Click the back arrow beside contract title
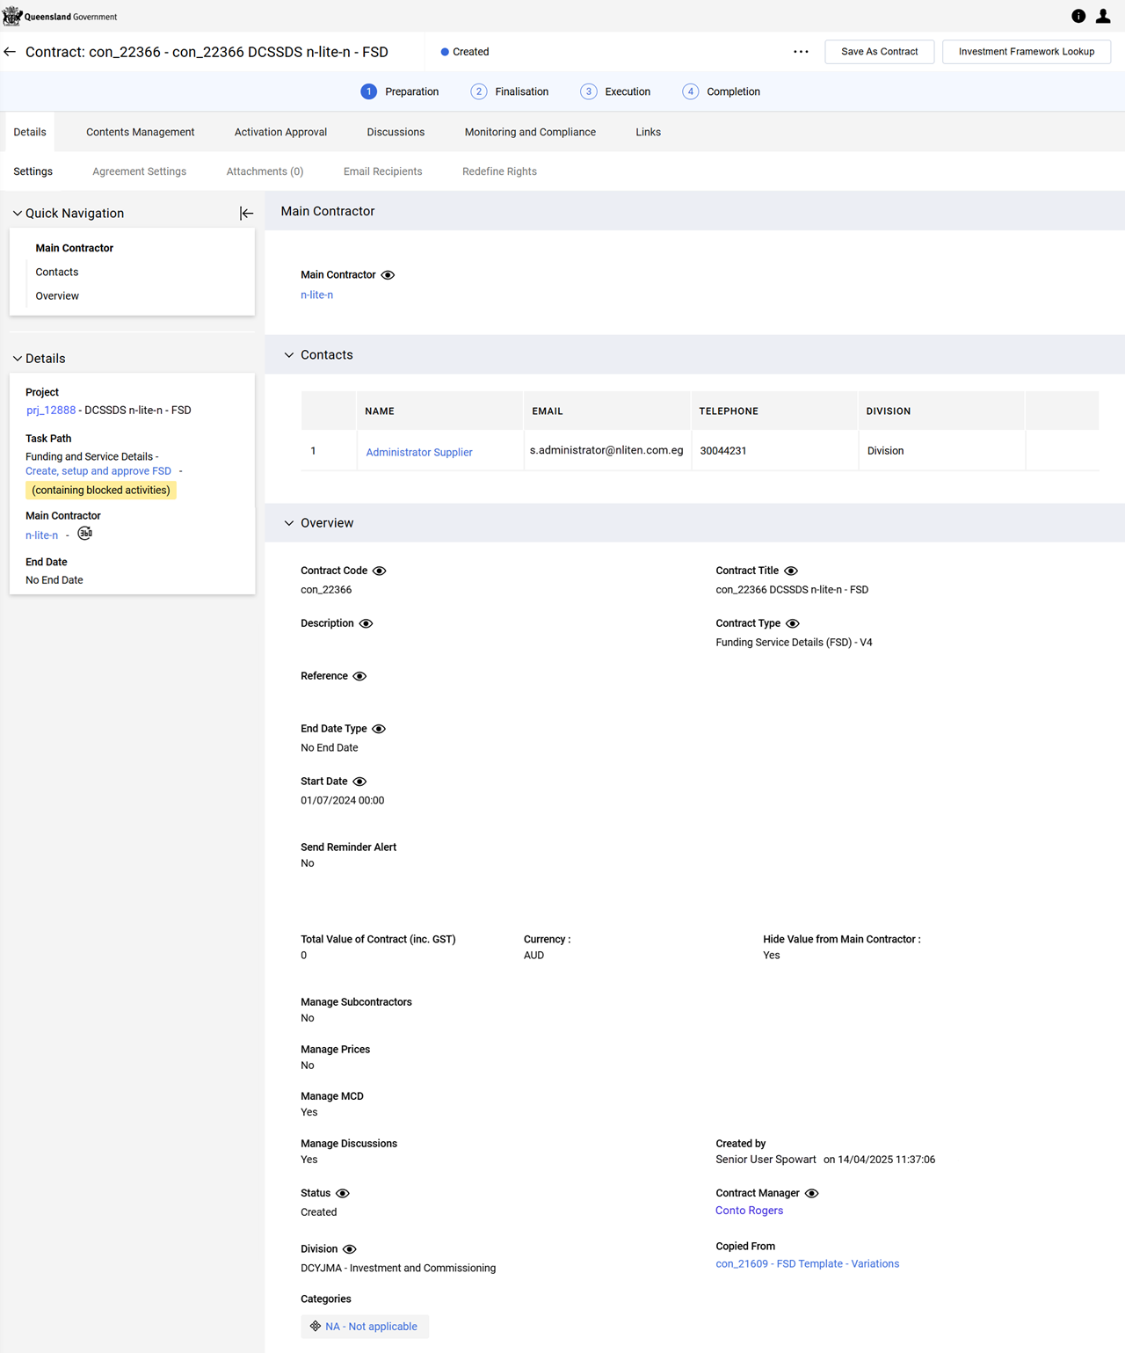Viewport: 1125px width, 1353px height. coord(10,52)
